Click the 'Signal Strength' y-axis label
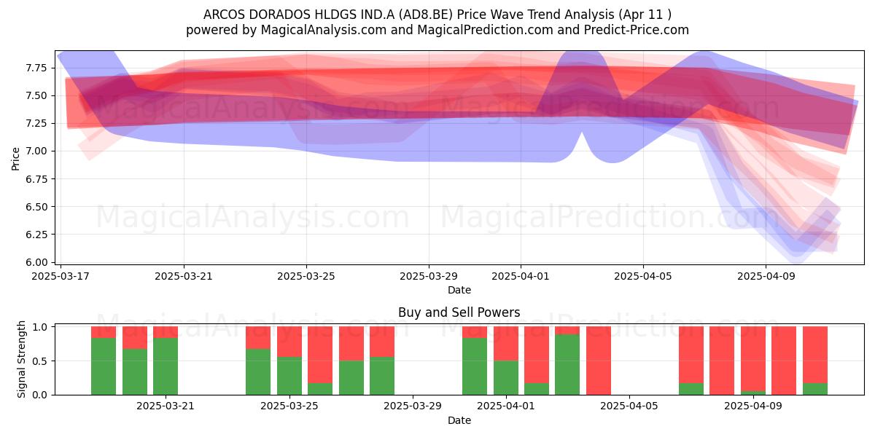This screenshot has height=437, width=875. click(22, 359)
